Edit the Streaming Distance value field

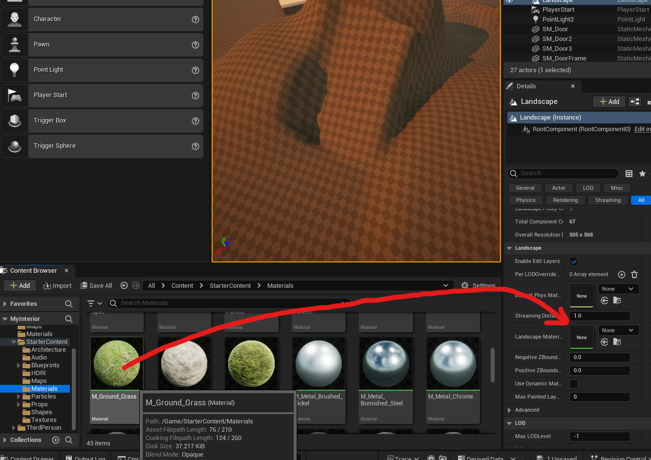point(600,316)
